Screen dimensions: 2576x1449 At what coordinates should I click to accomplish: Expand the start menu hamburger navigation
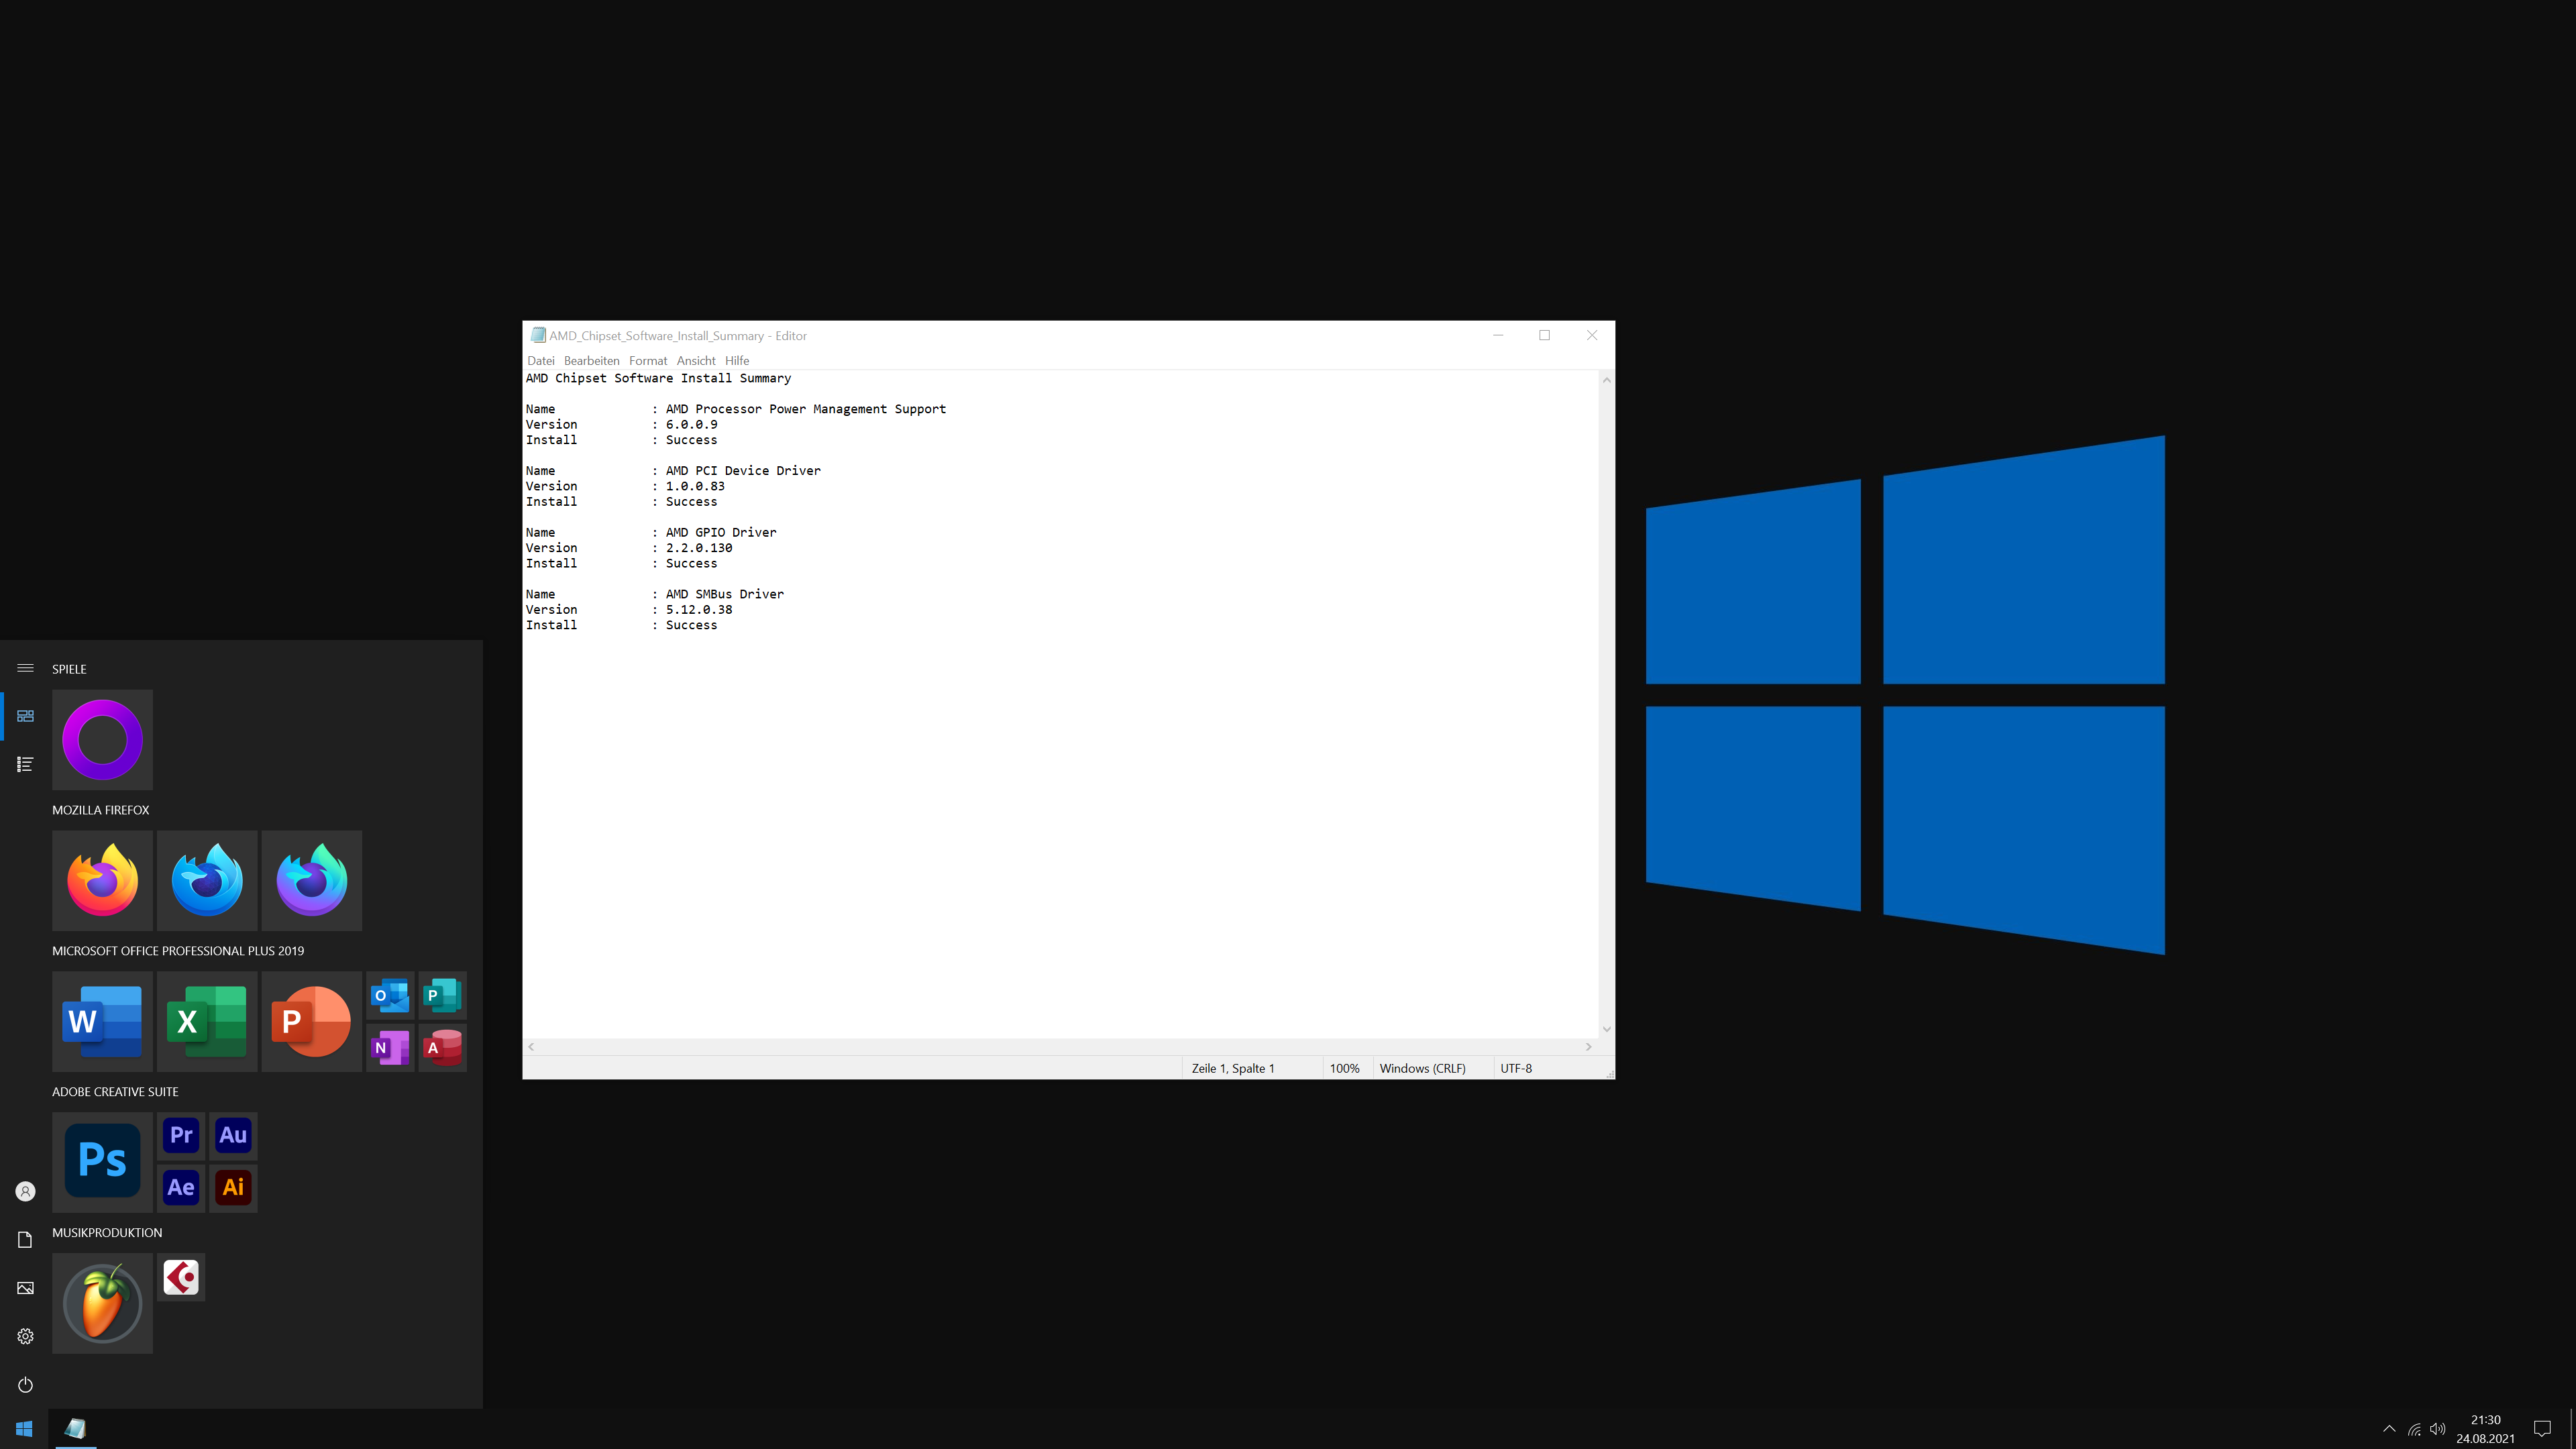click(25, 668)
